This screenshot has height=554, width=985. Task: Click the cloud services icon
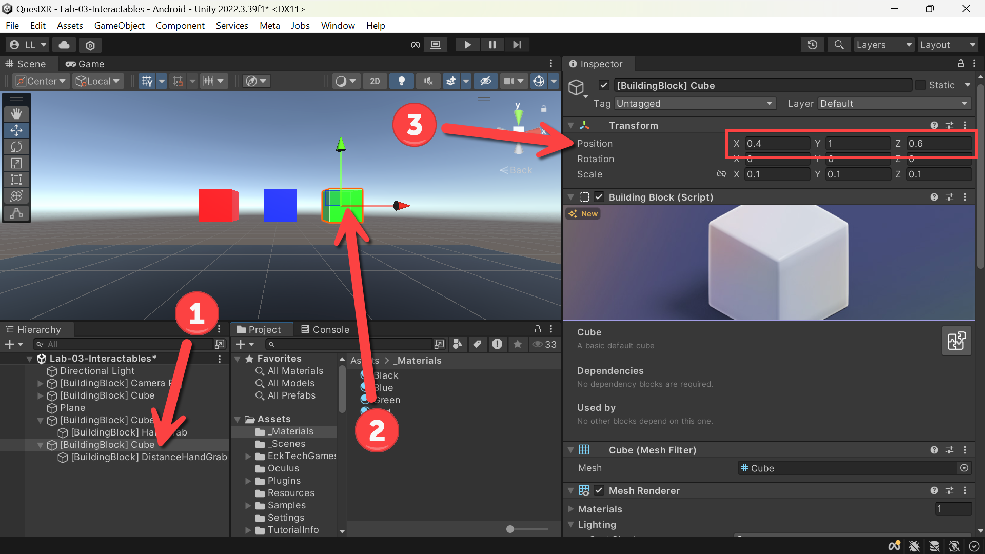pyautogui.click(x=64, y=45)
